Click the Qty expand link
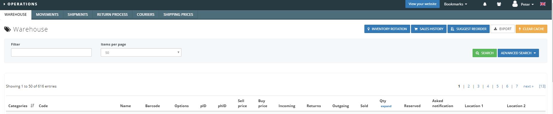Screen dimensions: 553x114 [386, 106]
